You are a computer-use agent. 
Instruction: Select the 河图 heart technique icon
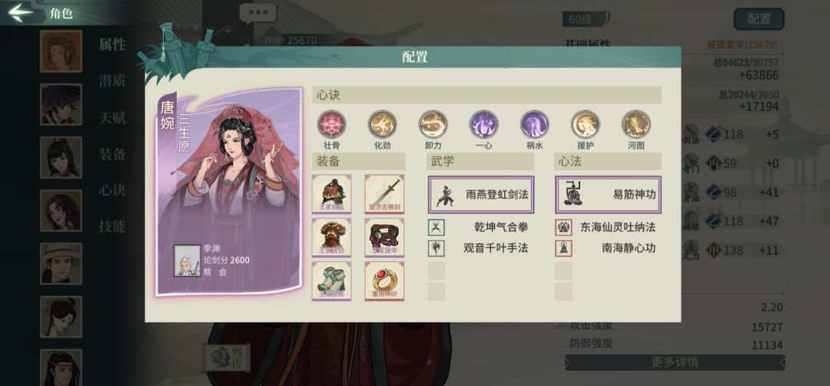[636, 124]
